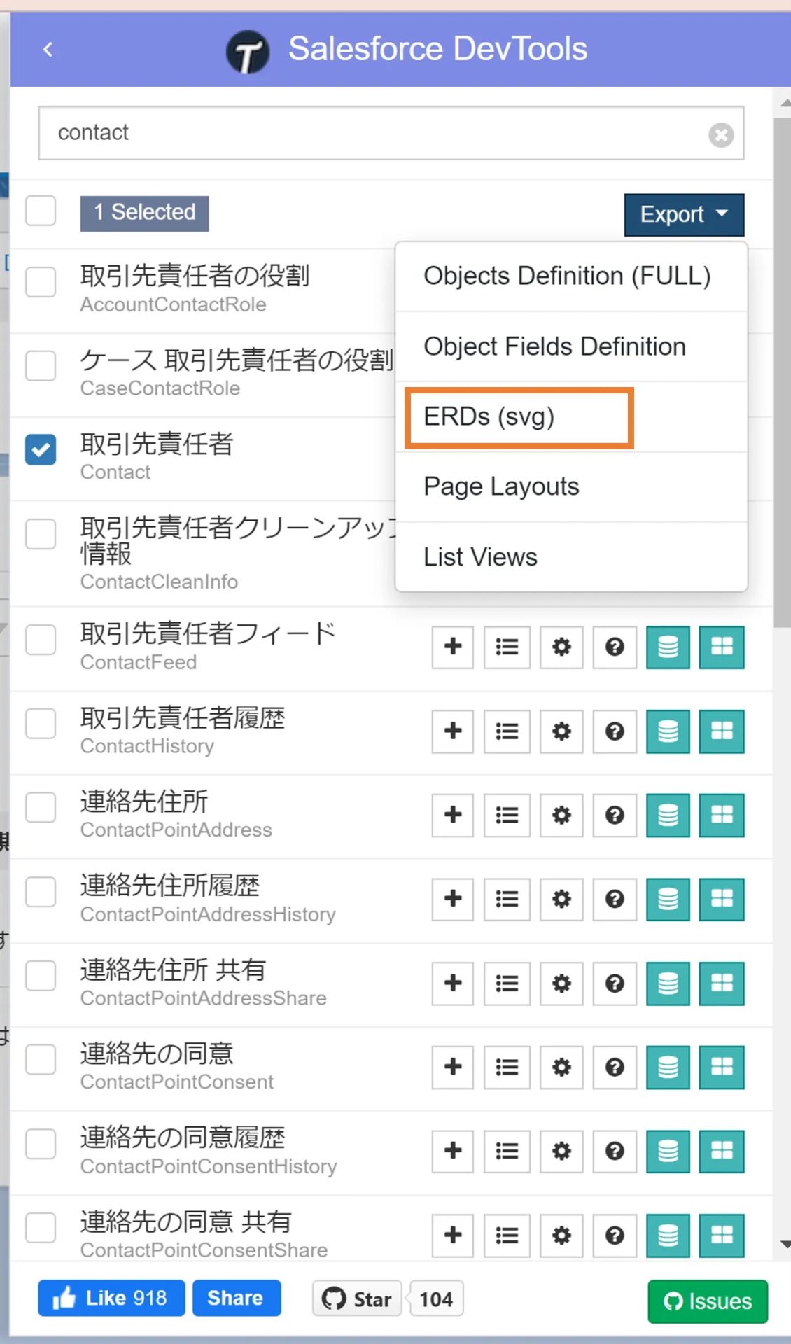This screenshot has width=791, height=1344.
Task: Clear the search field with the X
Action: [x=721, y=135]
